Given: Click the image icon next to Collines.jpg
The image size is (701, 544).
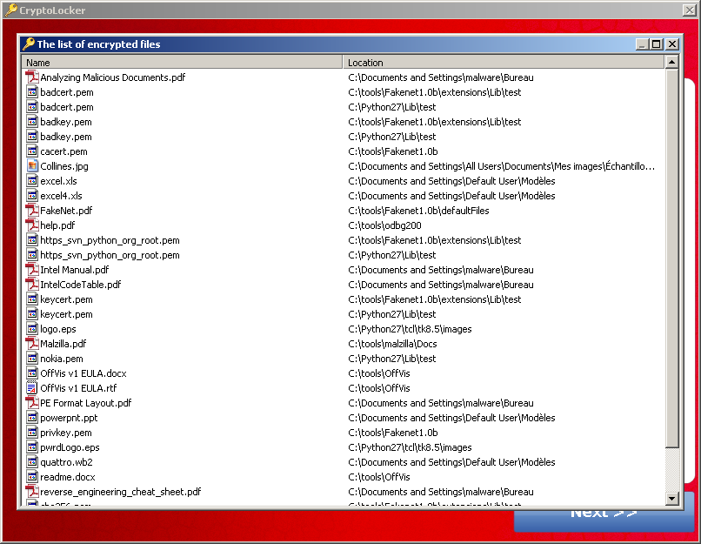Looking at the screenshot, I should point(32,166).
